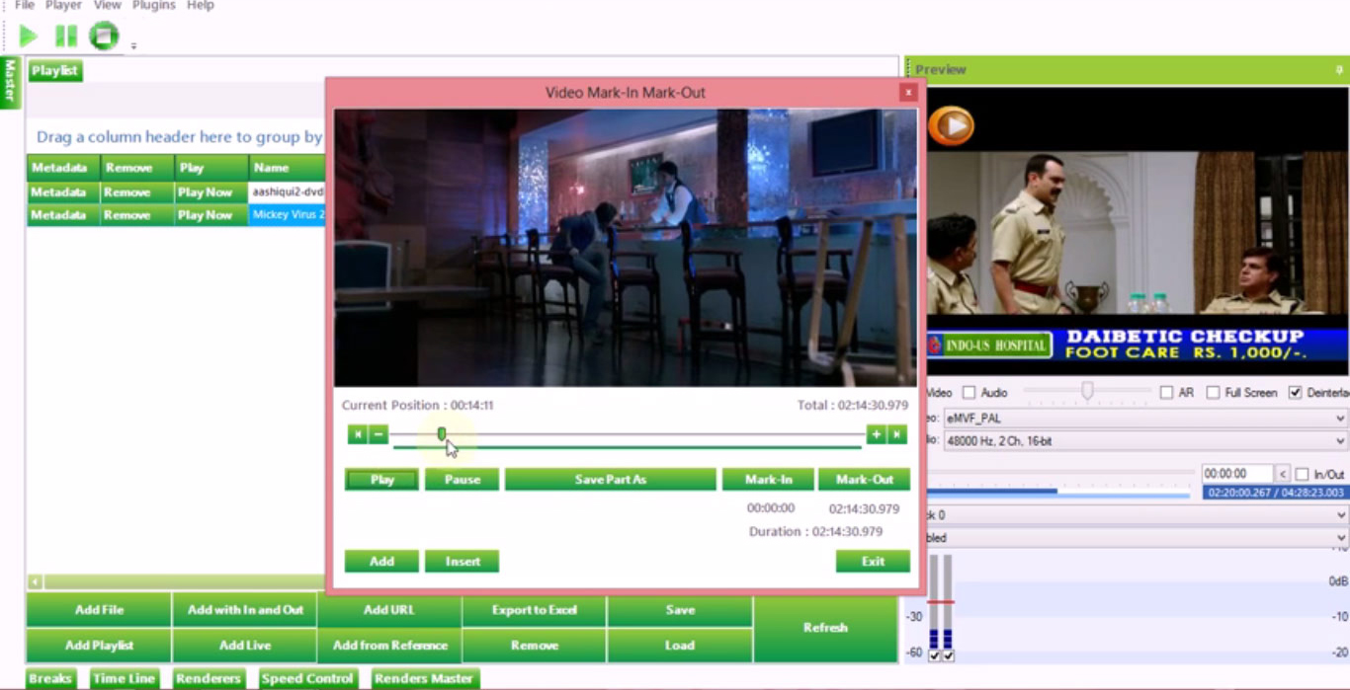This screenshot has height=690, width=1350.
Task: Switch to the Renderers tab
Action: 209,679
